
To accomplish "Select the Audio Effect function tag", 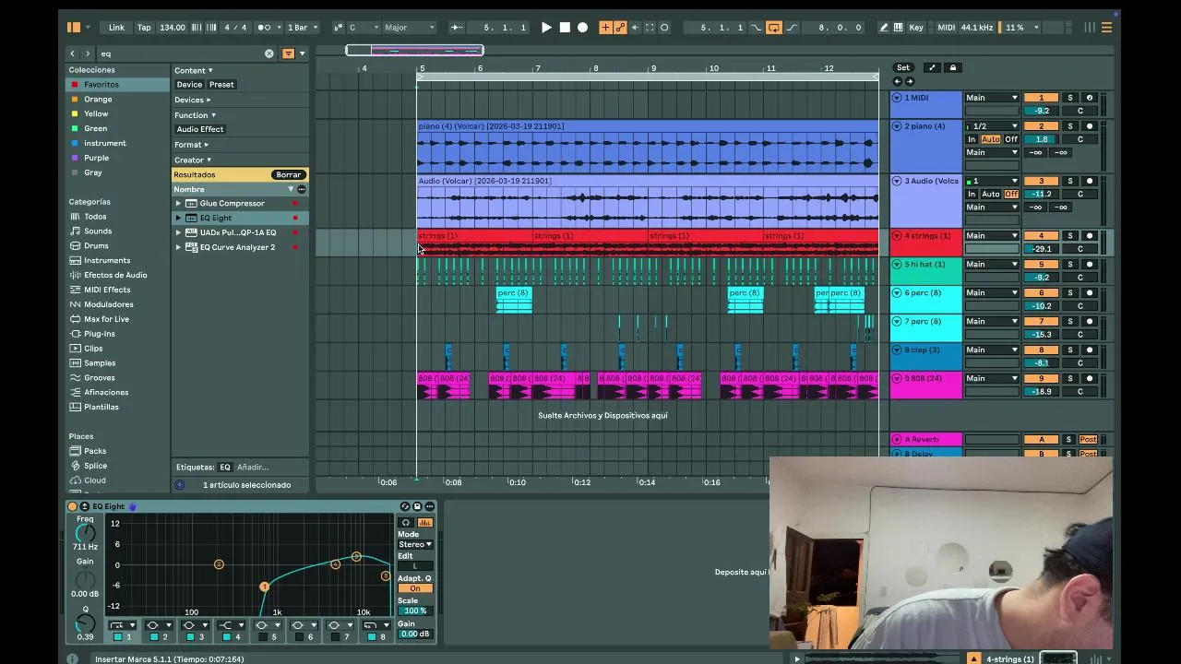I will click(x=200, y=129).
